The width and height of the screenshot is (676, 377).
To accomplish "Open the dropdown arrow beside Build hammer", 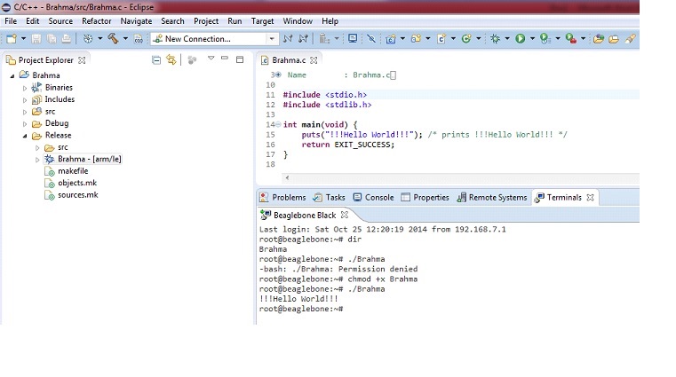I will pyautogui.click(x=125, y=39).
